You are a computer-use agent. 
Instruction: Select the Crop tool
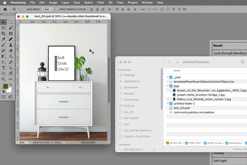pyautogui.click(x=4, y=33)
